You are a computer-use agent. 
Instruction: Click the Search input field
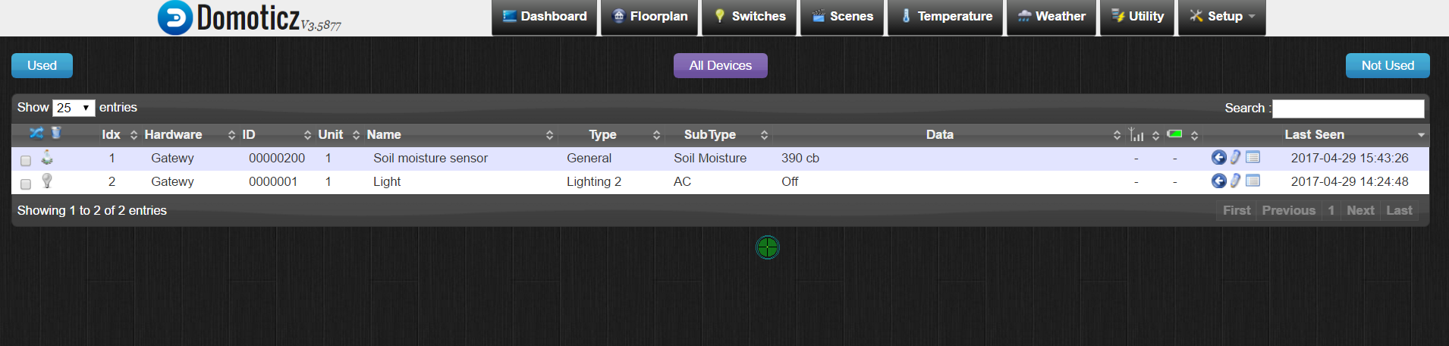(1347, 109)
